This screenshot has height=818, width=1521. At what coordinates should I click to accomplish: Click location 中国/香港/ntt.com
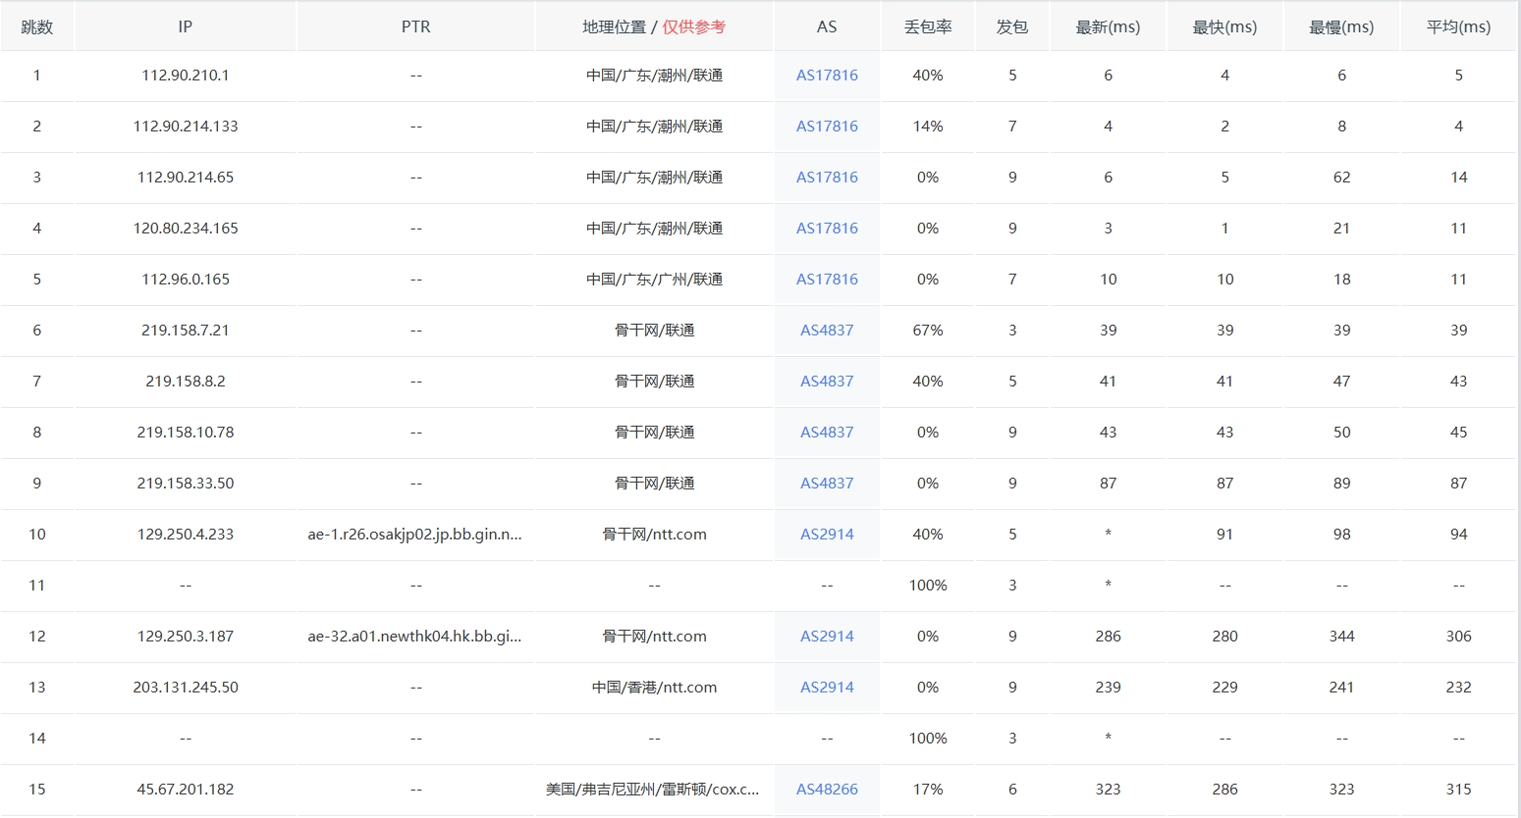click(x=655, y=688)
